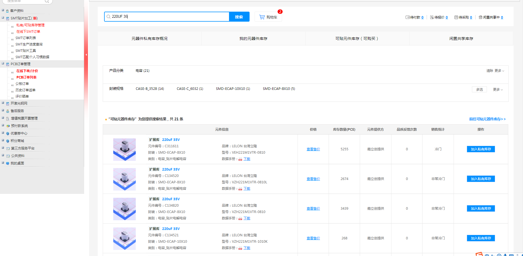Image resolution: width=523 pixels, height=256 pixels.
Task: Click the 闲置共享中 icon
Action: coord(480,17)
